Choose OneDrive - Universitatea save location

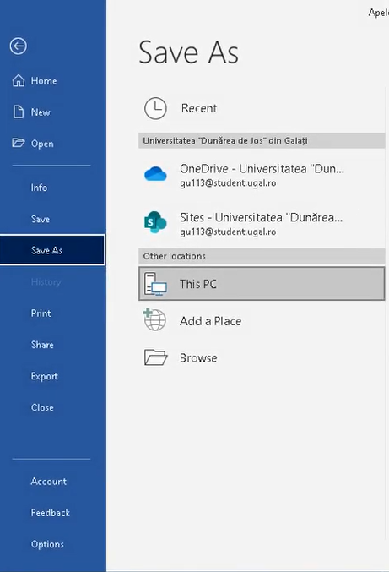[262, 174]
